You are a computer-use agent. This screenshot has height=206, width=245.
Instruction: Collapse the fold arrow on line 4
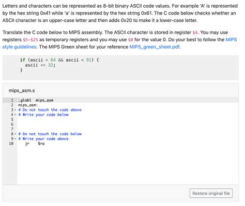coord(15,115)
